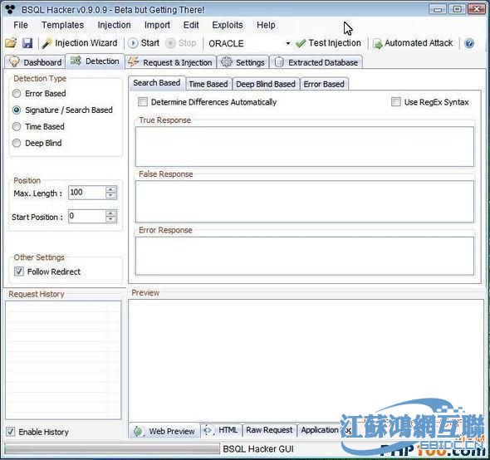Choose Error Based detection type radio
The width and height of the screenshot is (490, 460).
(17, 94)
